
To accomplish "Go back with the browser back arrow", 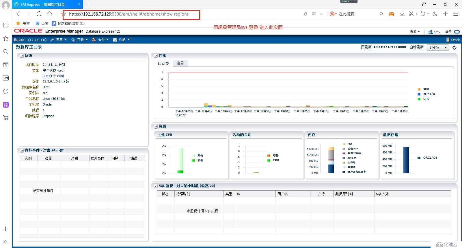I will [x=18, y=14].
